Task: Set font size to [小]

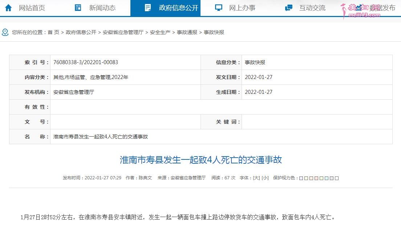Action: coord(265,178)
